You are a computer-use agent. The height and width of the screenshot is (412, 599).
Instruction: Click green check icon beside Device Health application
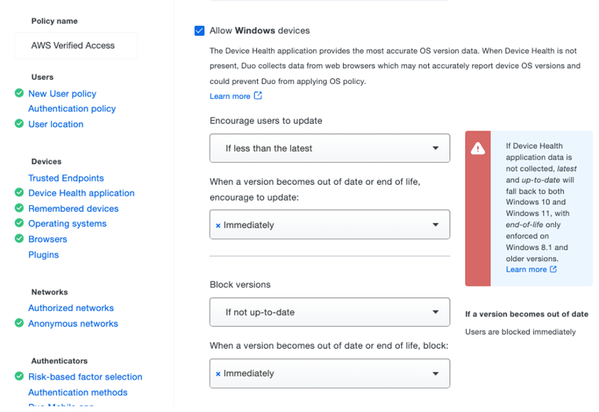pos(19,193)
